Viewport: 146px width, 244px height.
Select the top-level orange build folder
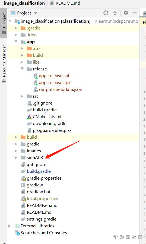coord(32,137)
